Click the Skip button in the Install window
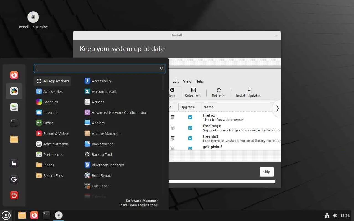Viewport: 354px width, 221px height. (x=267, y=172)
